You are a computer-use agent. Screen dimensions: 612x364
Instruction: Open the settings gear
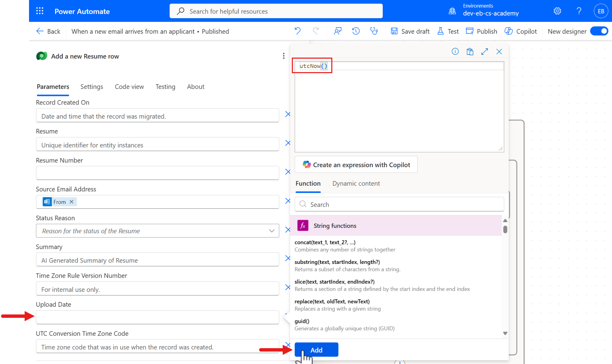[x=557, y=11]
